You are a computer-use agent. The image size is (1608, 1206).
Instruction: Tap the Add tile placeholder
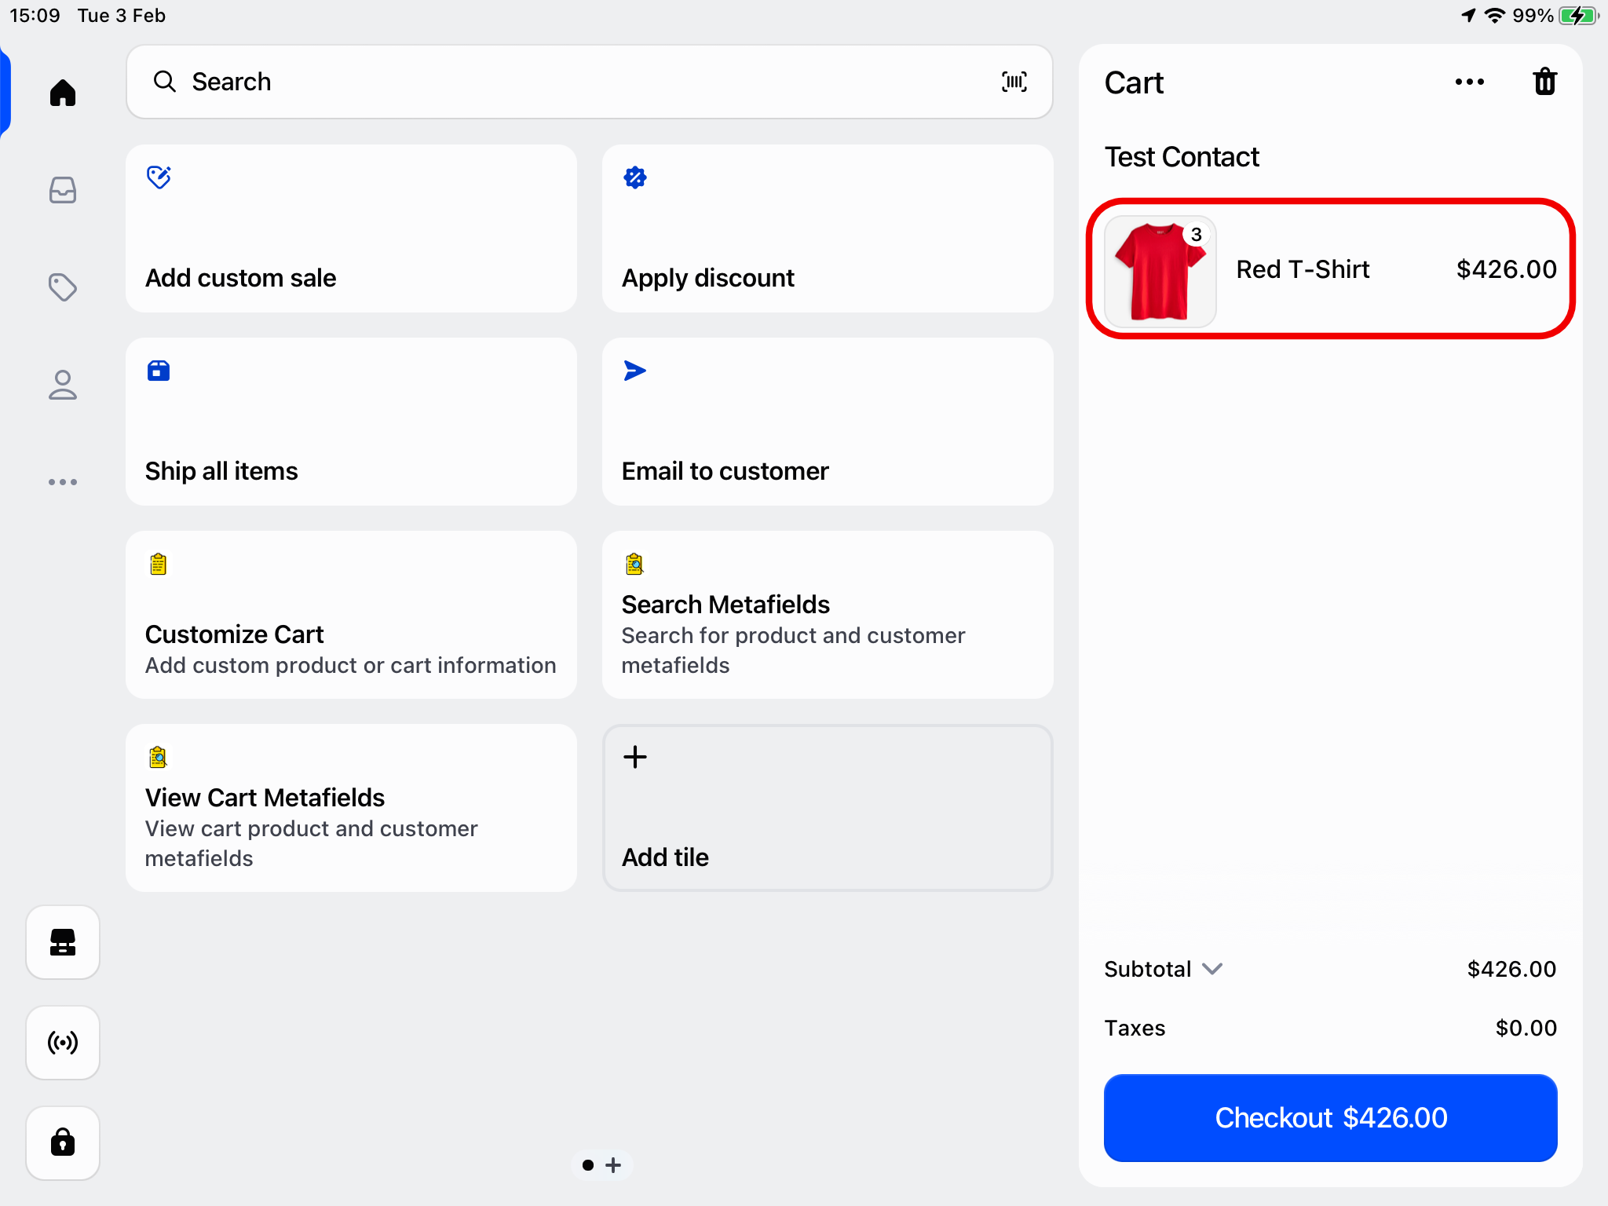pyautogui.click(x=827, y=807)
